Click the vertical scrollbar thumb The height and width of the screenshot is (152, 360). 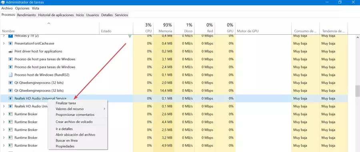pyautogui.click(x=358, y=91)
